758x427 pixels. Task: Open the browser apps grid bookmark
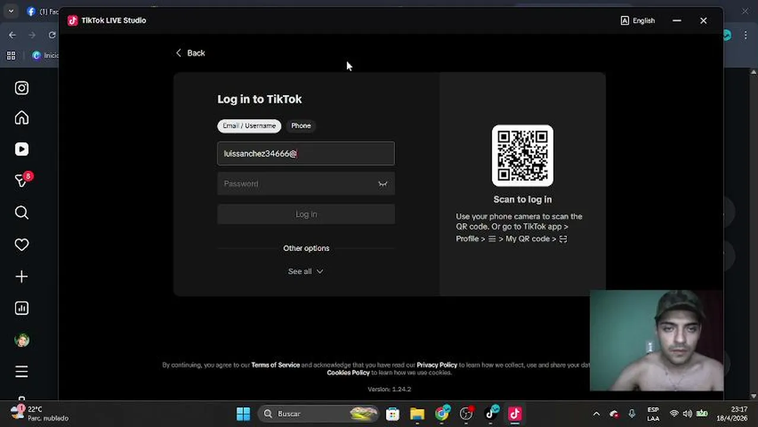[11, 55]
